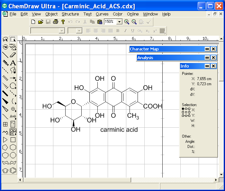Select the Benzene ring tool

13,170
